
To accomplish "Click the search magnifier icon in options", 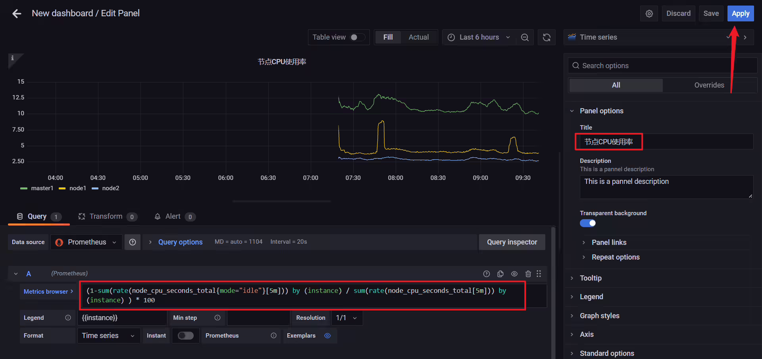I will pyautogui.click(x=576, y=66).
